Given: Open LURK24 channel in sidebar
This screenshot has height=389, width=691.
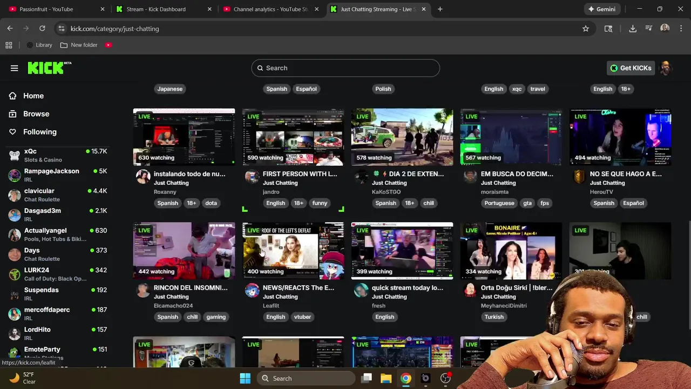Looking at the screenshot, I should click(58, 274).
